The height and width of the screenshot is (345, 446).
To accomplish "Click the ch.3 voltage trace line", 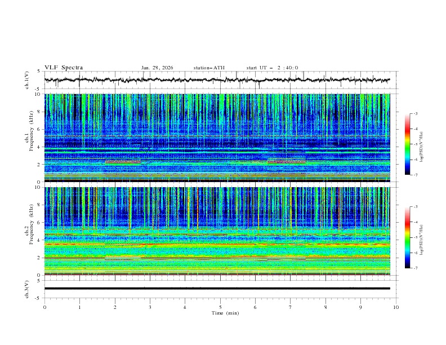I will [x=217, y=289].
